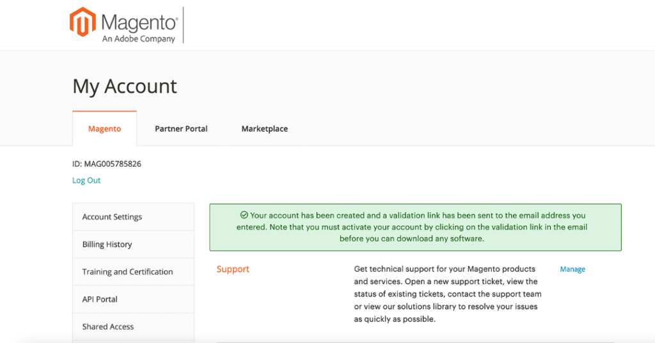Click the Manage link next to Support
Image resolution: width=655 pixels, height=343 pixels.
pos(572,269)
